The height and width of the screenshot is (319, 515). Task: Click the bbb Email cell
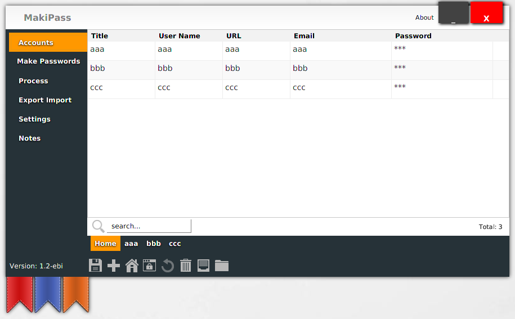341,70
